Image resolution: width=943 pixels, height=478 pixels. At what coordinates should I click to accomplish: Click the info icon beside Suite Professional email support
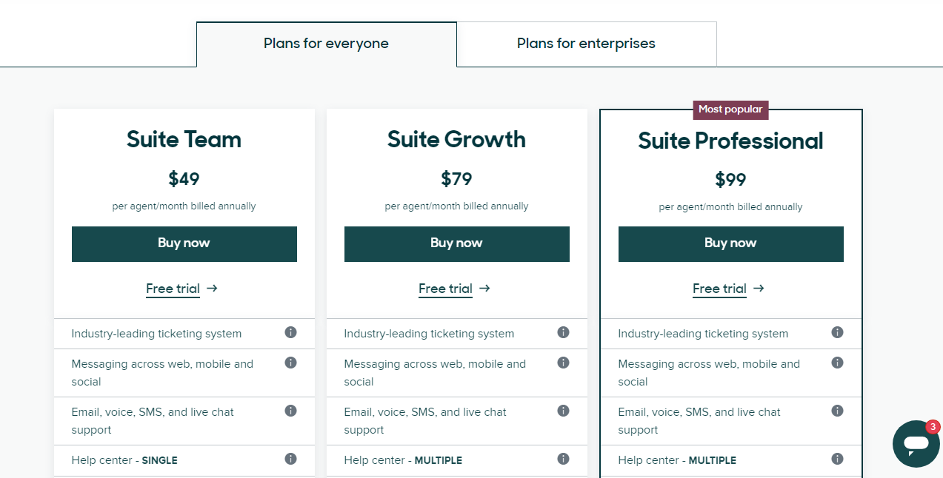click(837, 410)
